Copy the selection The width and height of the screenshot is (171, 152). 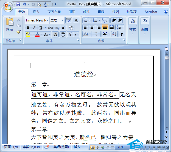(x=19, y=26)
